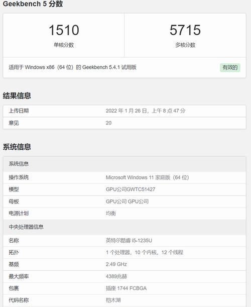Click the Geekbench 5.4.1 试用版 description text
The image size is (251, 307).
pyautogui.click(x=72, y=67)
